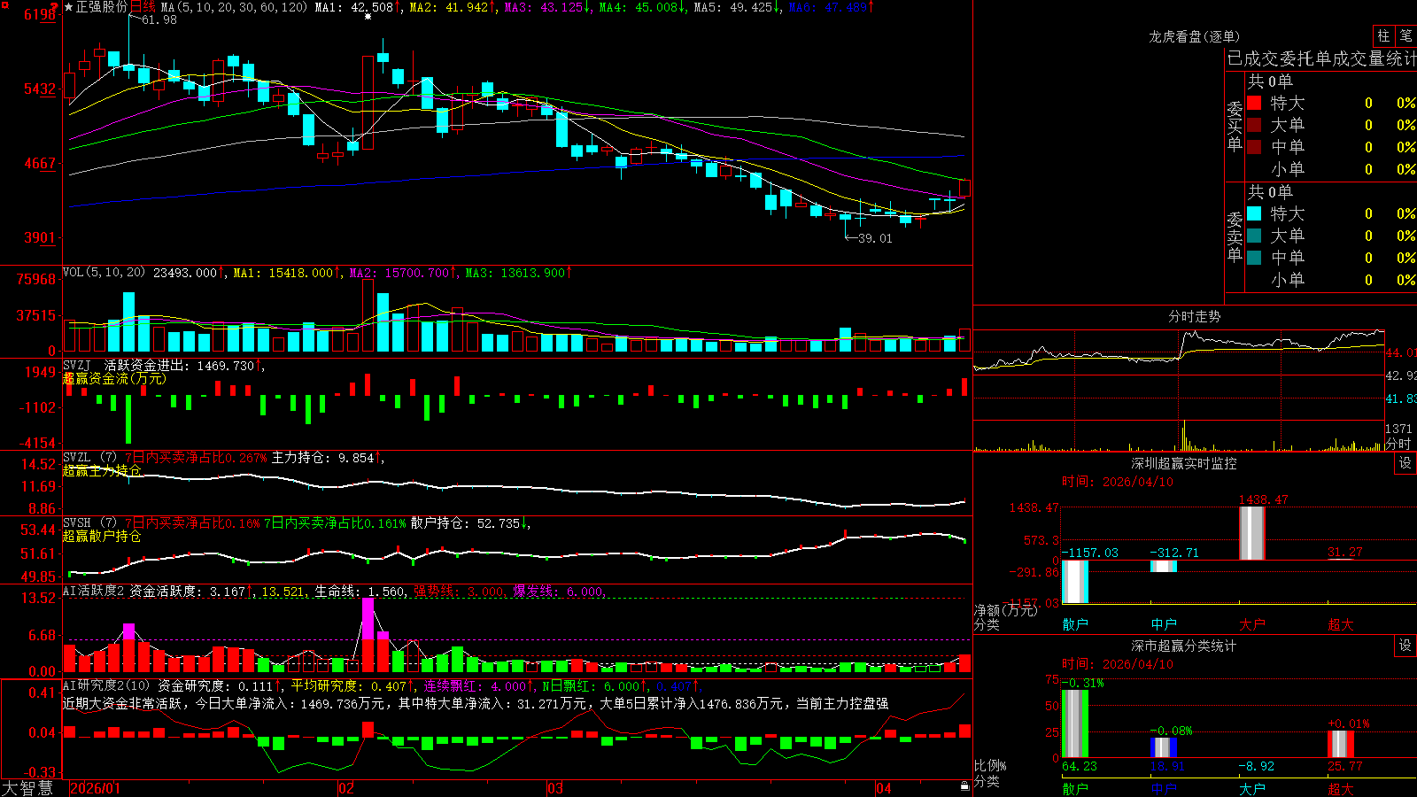Viewport: 1417px width, 797px height.
Task: Click the 04 month marker on the time axis
Action: click(x=884, y=788)
